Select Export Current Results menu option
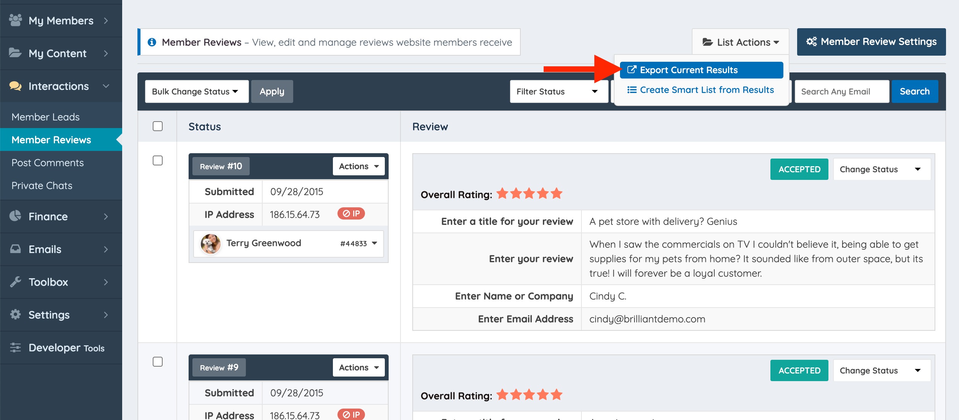Viewport: 959px width, 420px height. pyautogui.click(x=701, y=70)
